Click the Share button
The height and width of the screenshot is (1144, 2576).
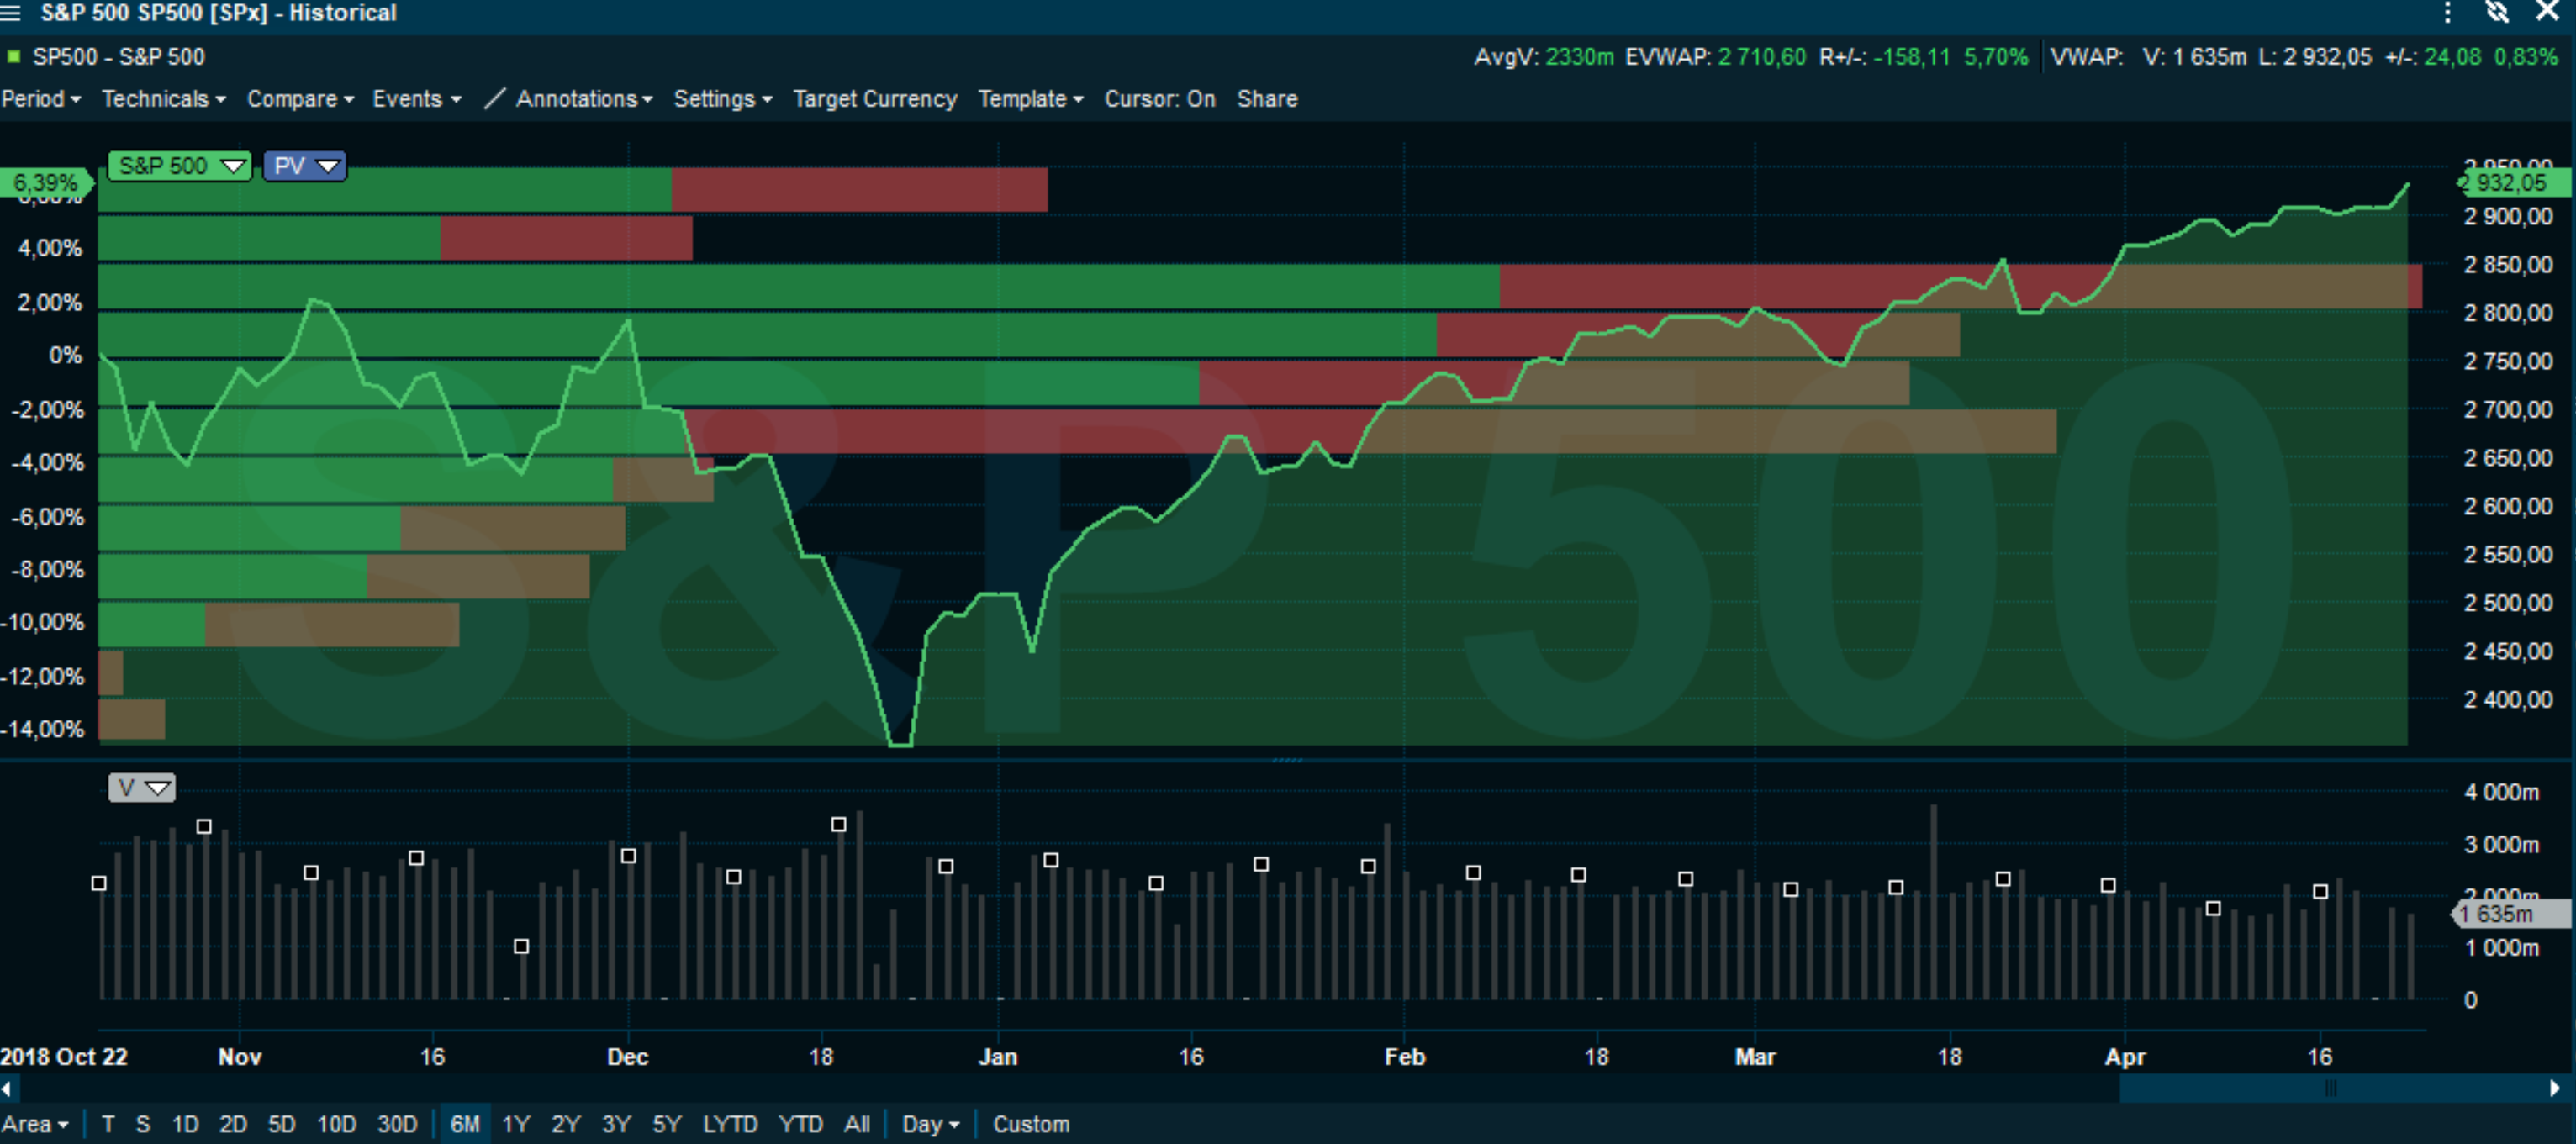point(1267,99)
